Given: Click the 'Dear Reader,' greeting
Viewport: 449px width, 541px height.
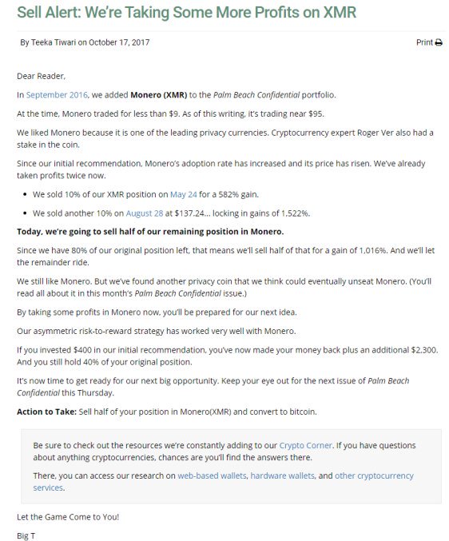Looking at the screenshot, I should [x=41, y=76].
